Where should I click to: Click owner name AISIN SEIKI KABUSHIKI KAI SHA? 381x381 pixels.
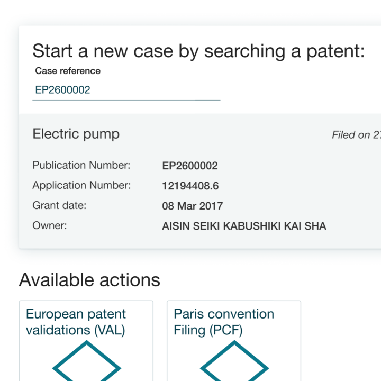(244, 226)
